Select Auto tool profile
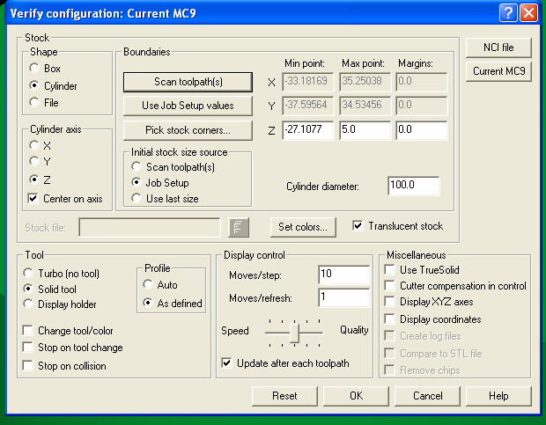The width and height of the screenshot is (546, 425). coord(148,284)
